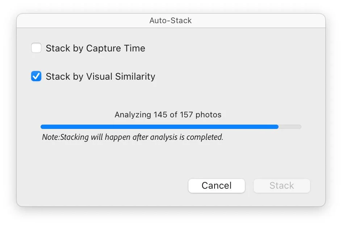Click the gray unfilled end of progress bar

[x=290, y=127]
